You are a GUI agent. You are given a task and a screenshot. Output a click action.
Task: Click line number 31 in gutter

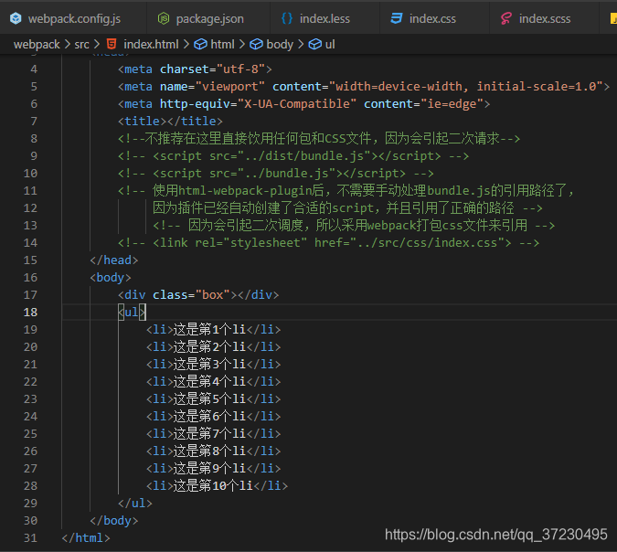(x=30, y=538)
